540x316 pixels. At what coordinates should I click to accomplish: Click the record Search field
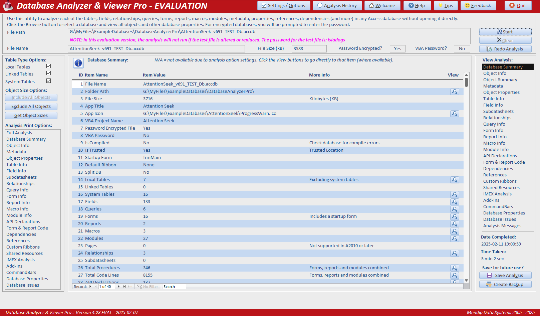(x=174, y=287)
